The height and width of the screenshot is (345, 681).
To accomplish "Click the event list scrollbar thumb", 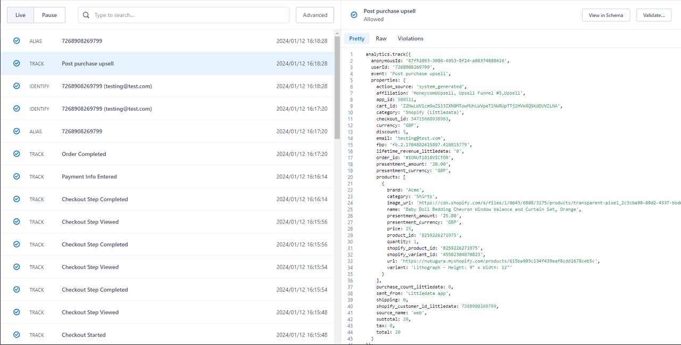I will [337, 88].
